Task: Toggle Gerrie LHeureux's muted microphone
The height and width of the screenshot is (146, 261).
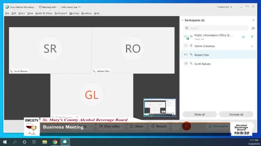Action: point(252,46)
